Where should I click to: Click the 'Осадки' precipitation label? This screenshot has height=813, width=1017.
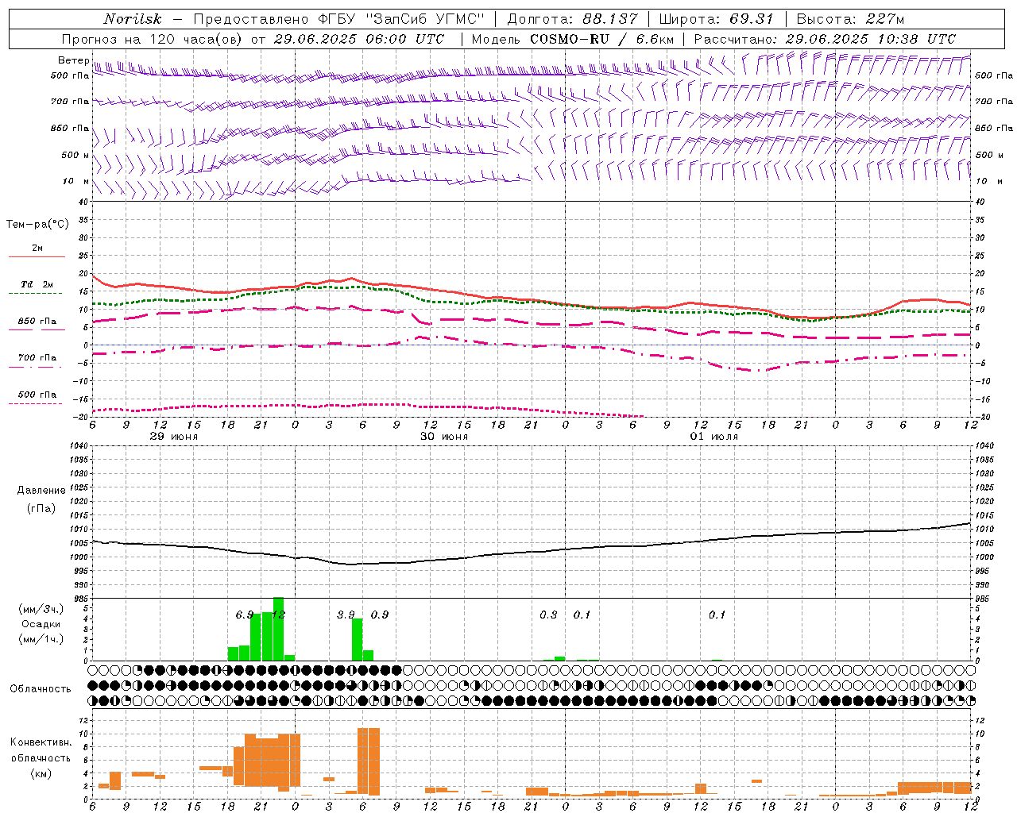click(41, 624)
